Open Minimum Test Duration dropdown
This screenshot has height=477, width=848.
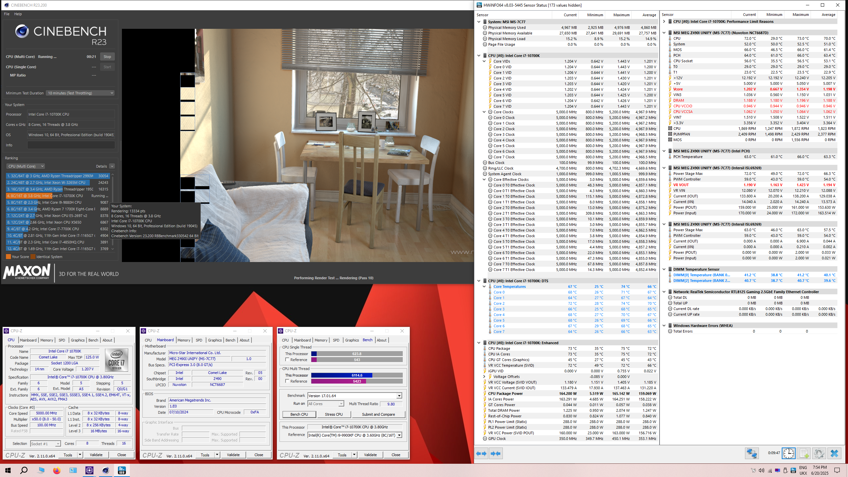point(80,93)
